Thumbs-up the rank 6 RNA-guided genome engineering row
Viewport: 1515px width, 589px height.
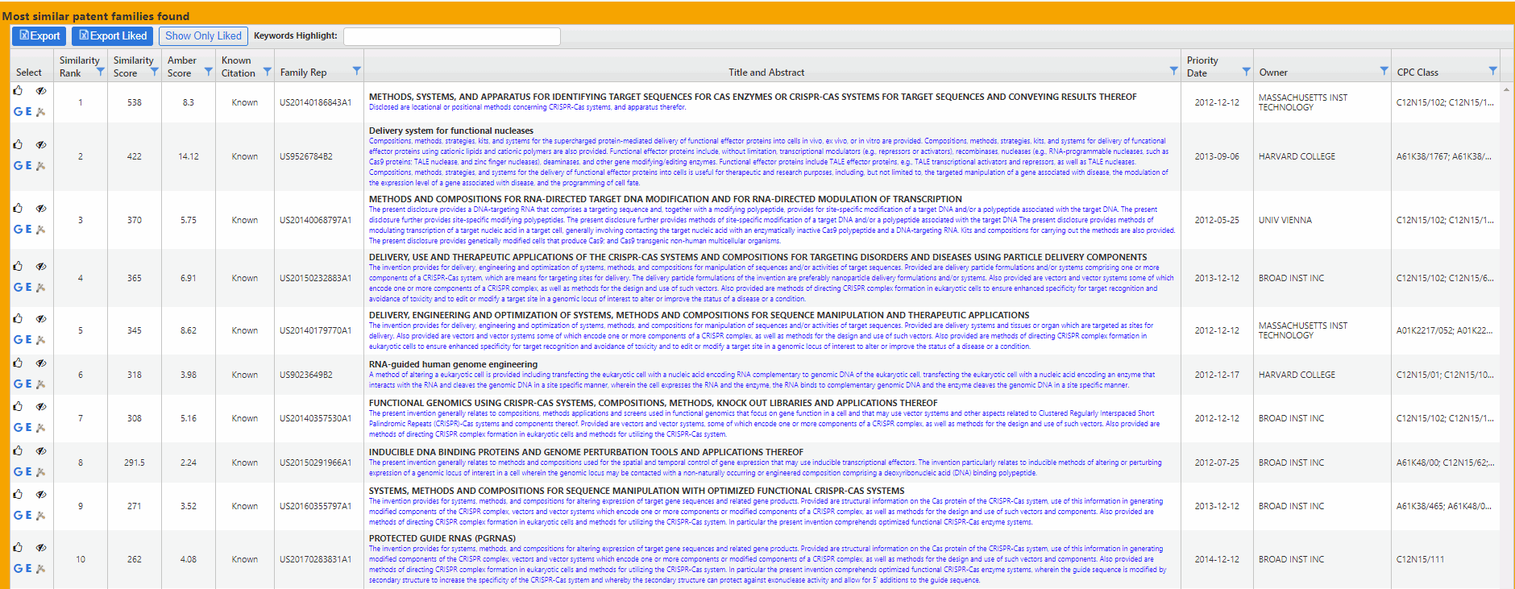18,363
